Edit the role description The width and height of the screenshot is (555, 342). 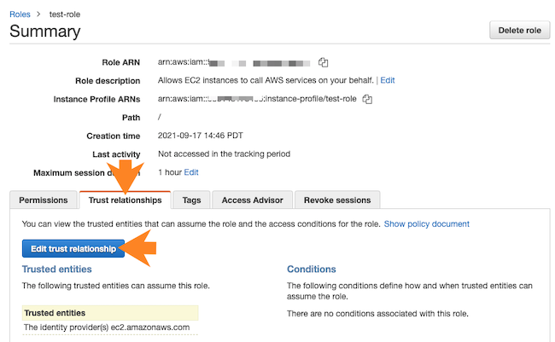[x=388, y=80]
